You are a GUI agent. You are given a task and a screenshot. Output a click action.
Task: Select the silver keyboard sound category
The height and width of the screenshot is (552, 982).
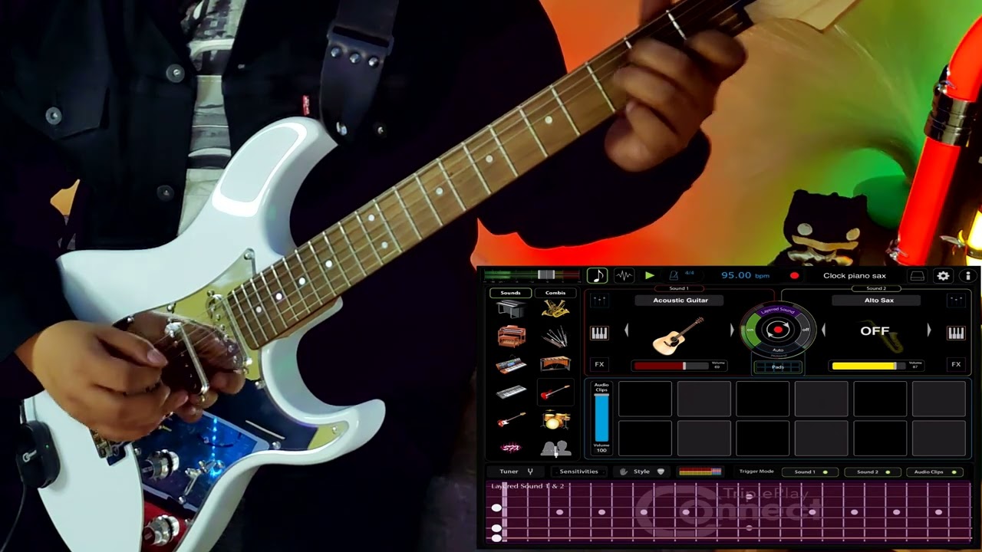pyautogui.click(x=511, y=393)
